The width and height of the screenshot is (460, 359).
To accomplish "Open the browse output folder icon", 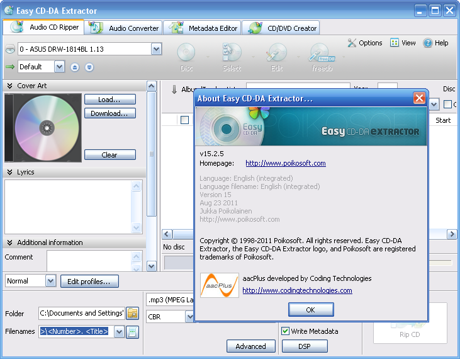I will (x=133, y=313).
